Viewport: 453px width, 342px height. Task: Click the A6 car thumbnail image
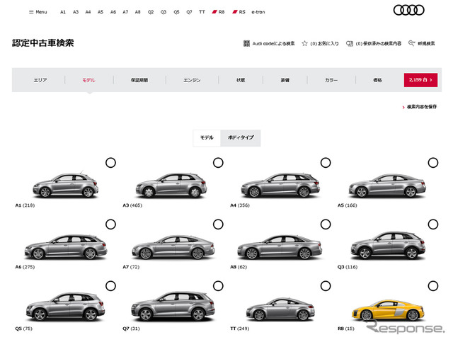click(x=66, y=247)
